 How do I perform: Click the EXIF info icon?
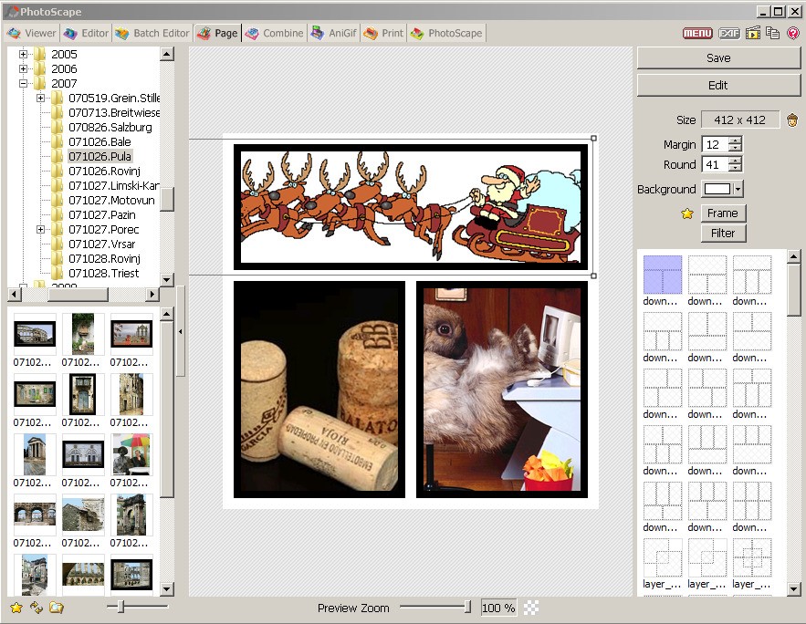[728, 34]
